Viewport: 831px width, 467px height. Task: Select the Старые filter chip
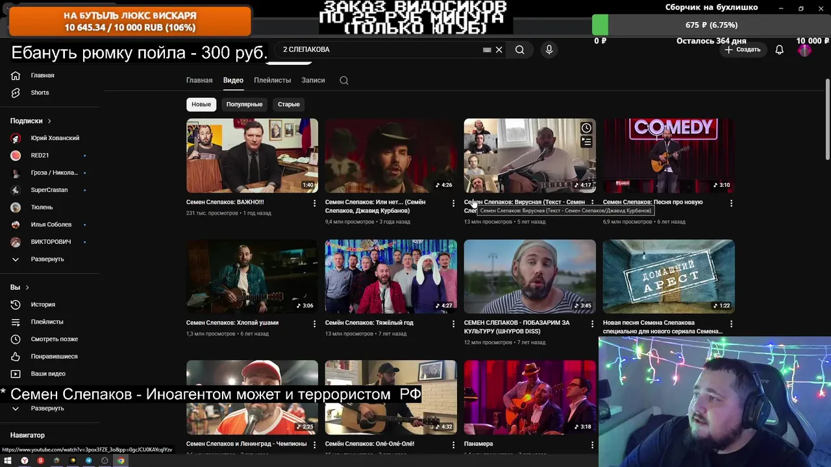(x=289, y=104)
